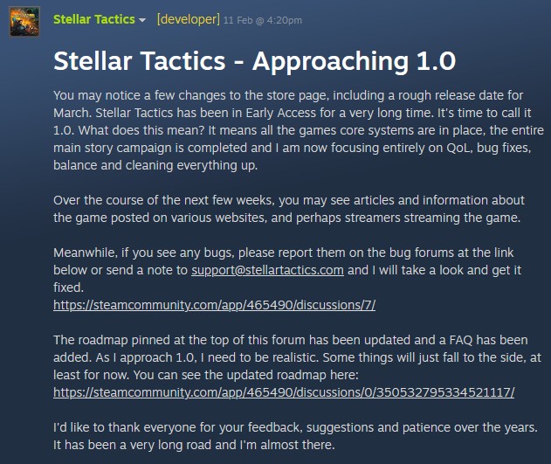551x464 pixels.
Task: Expand the dropdown arrow beside Stellar Tactics
Action: point(142,20)
